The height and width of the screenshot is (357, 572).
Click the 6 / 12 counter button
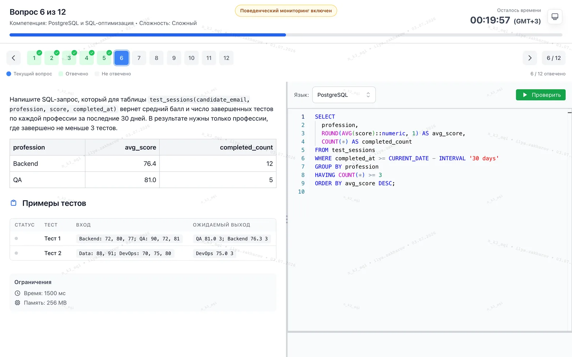(554, 58)
